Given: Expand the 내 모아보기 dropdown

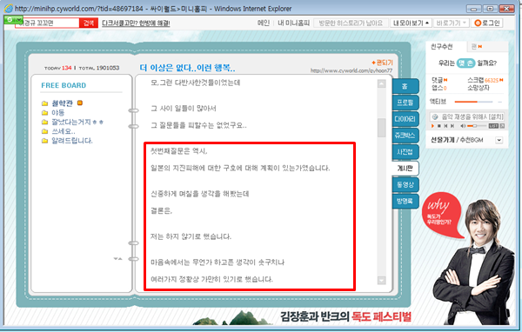Looking at the screenshot, I should click(411, 23).
